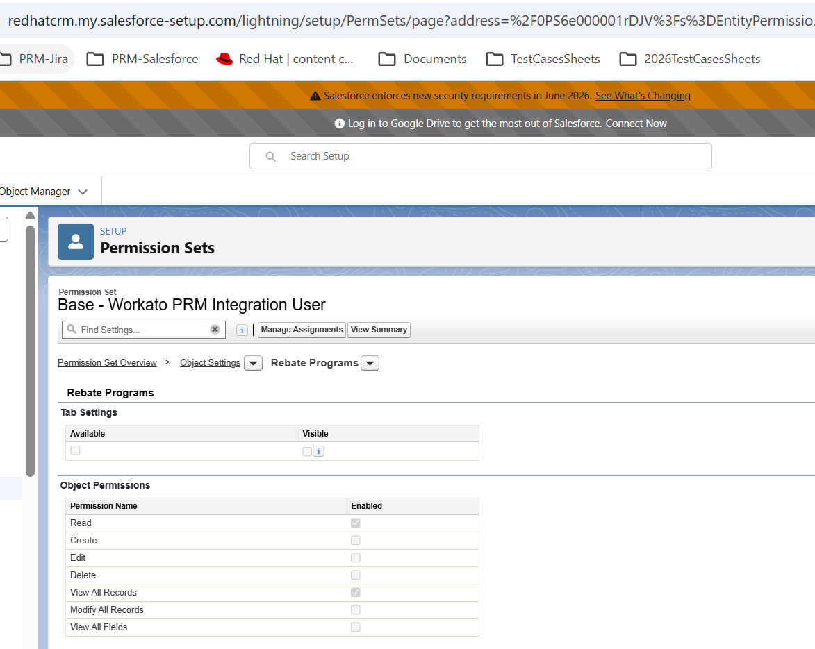Click the Available column header

coord(88,434)
